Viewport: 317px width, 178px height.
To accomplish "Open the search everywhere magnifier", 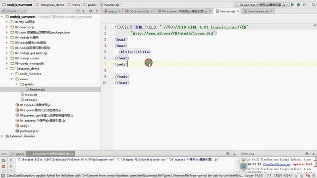I will 314,4.
